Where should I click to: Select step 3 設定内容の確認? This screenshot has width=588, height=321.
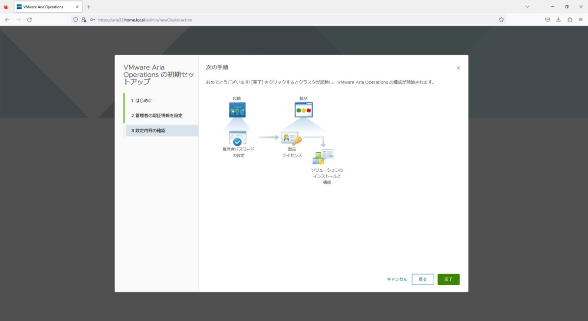click(x=161, y=131)
